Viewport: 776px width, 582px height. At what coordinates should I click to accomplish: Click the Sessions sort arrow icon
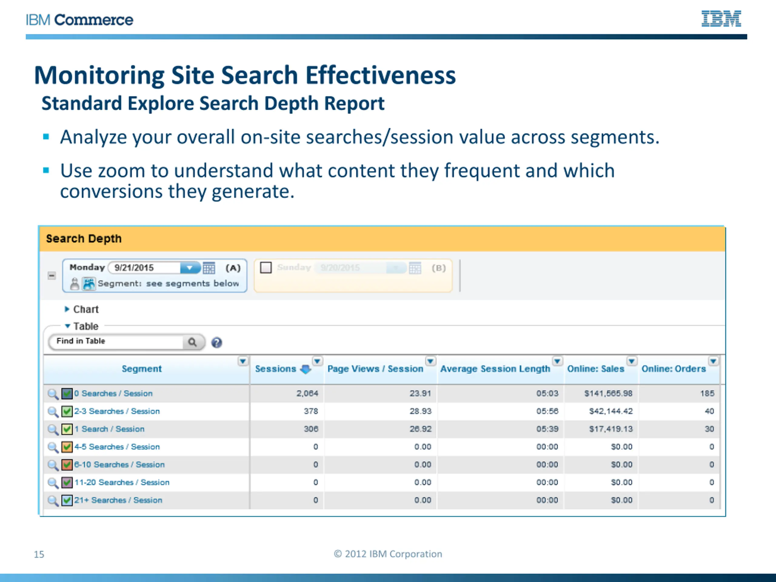(306, 369)
